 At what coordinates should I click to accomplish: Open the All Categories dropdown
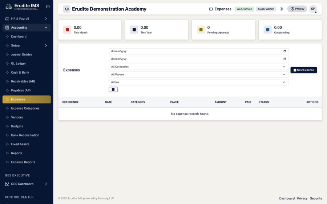198,67
